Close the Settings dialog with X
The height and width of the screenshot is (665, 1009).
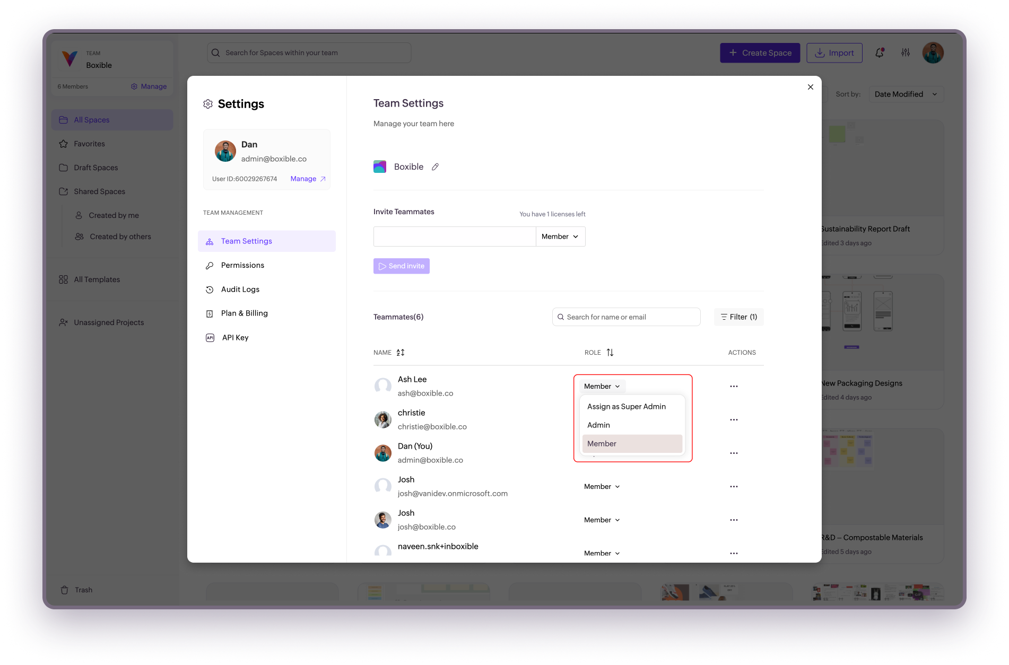pos(811,87)
